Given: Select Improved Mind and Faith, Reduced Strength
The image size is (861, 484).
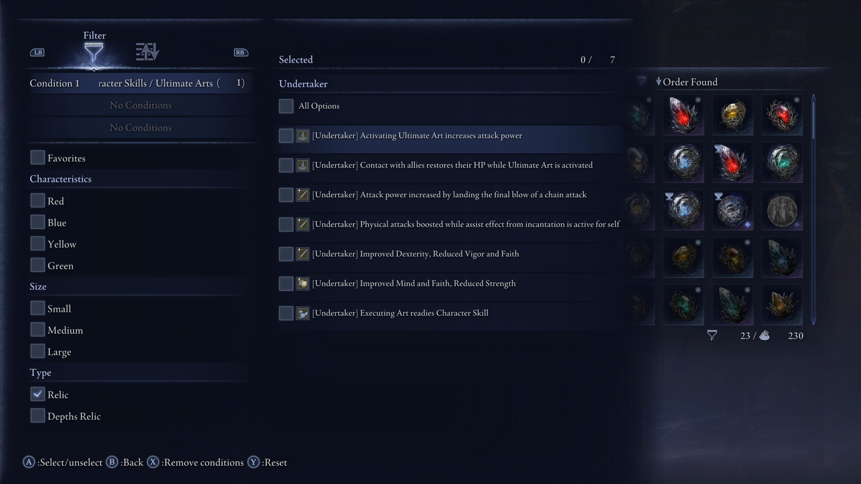Looking at the screenshot, I should pos(451,283).
